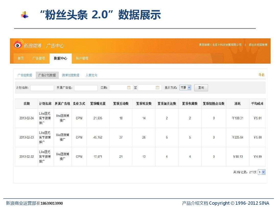
Task: Click the 17,671 exposure value
Action: [98, 156]
